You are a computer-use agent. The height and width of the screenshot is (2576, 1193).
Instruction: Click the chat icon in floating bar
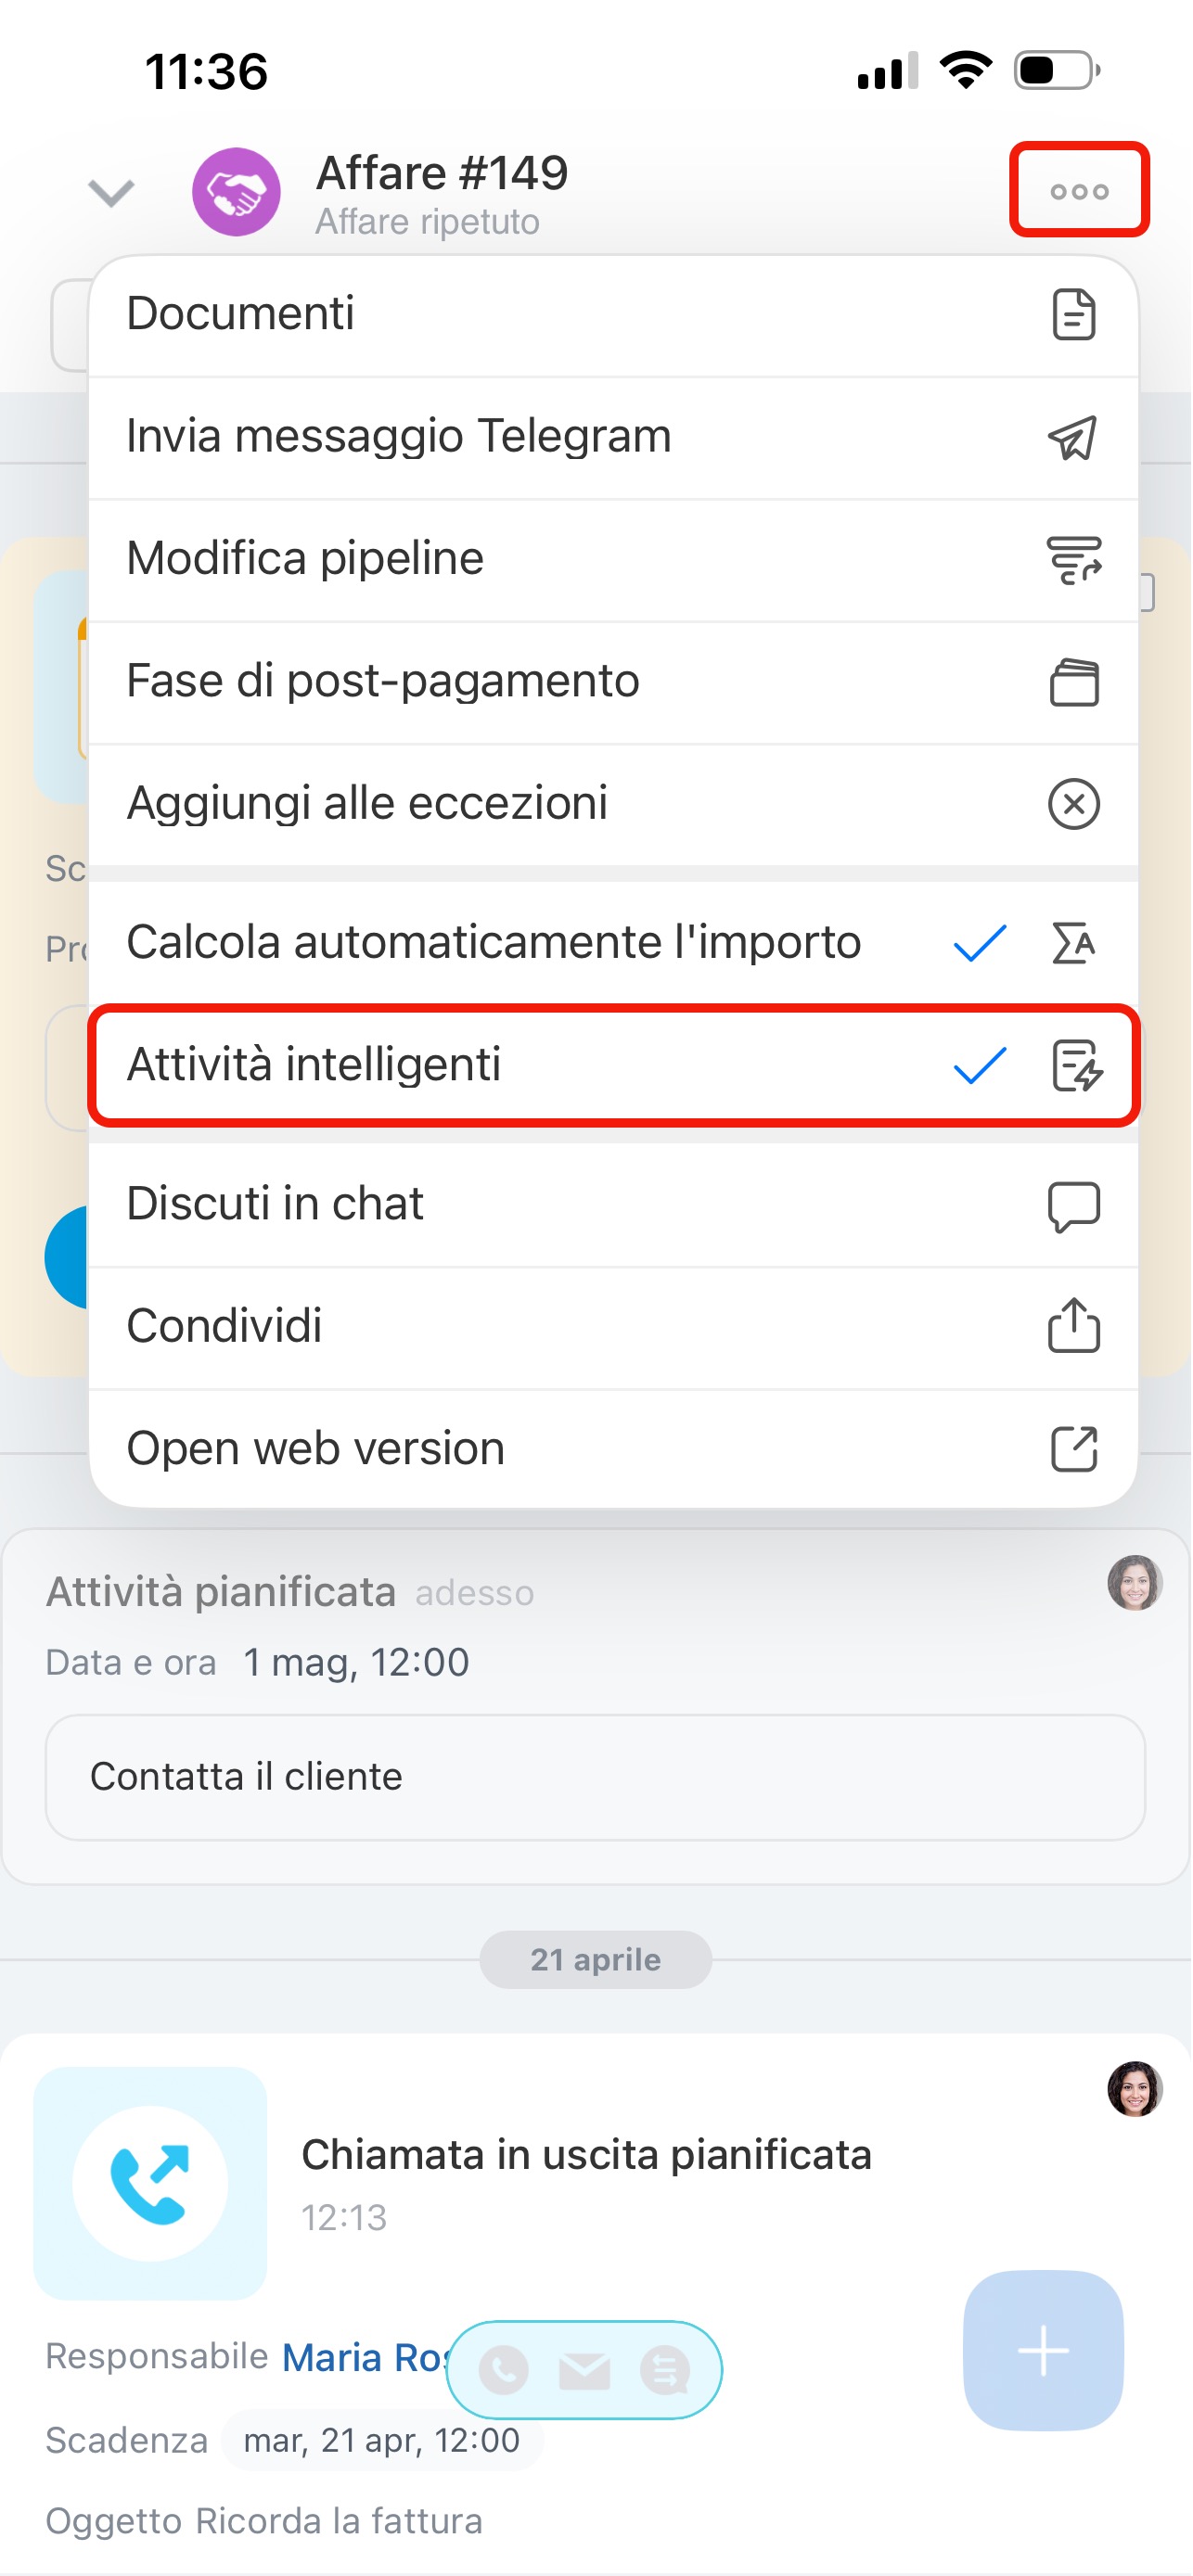(665, 2370)
